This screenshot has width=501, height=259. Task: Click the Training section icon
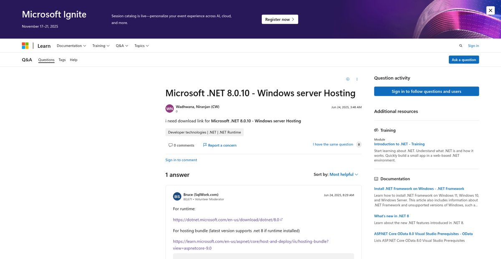[x=376, y=130]
